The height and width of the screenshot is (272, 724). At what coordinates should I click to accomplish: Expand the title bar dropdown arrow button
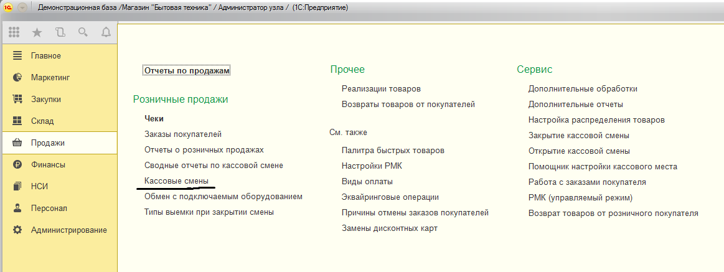tap(22, 8)
